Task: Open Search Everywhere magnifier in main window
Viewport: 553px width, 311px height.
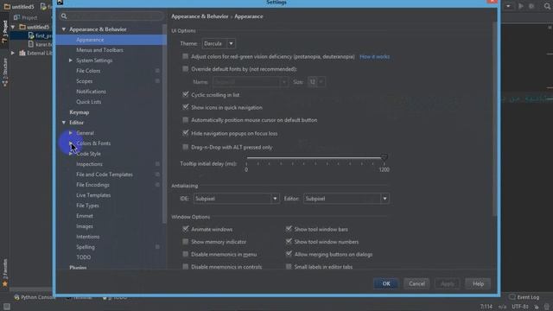Action: (547, 6)
